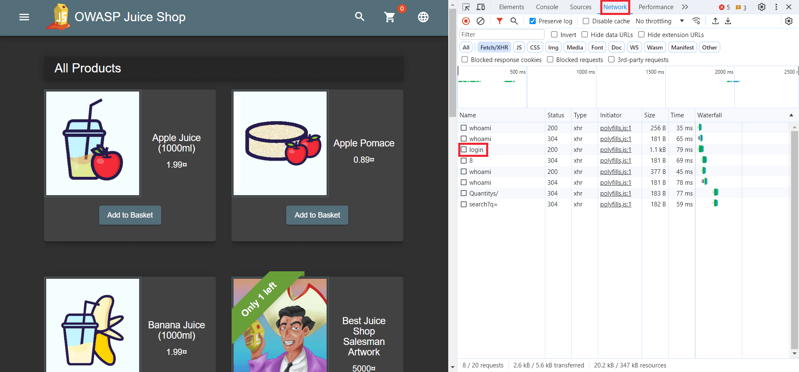Select the Fetch/XHR filter

click(x=494, y=47)
